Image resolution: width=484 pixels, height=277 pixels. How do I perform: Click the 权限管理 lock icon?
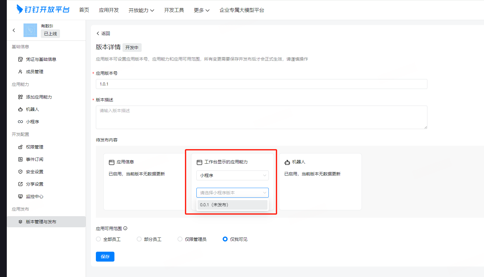click(20, 147)
